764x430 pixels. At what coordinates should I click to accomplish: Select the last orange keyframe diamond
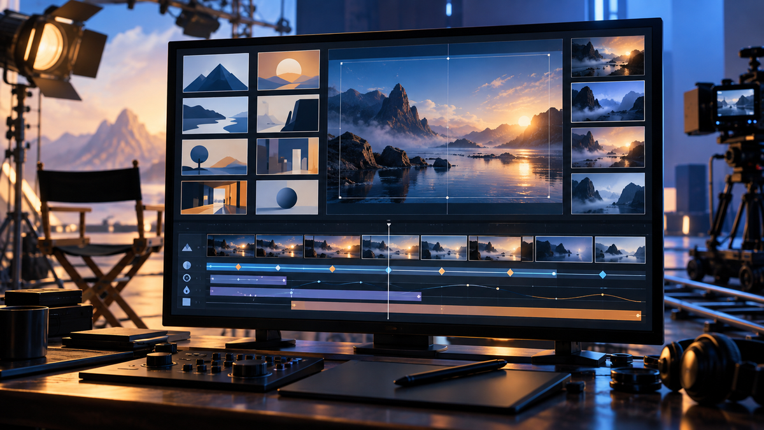[x=509, y=273]
